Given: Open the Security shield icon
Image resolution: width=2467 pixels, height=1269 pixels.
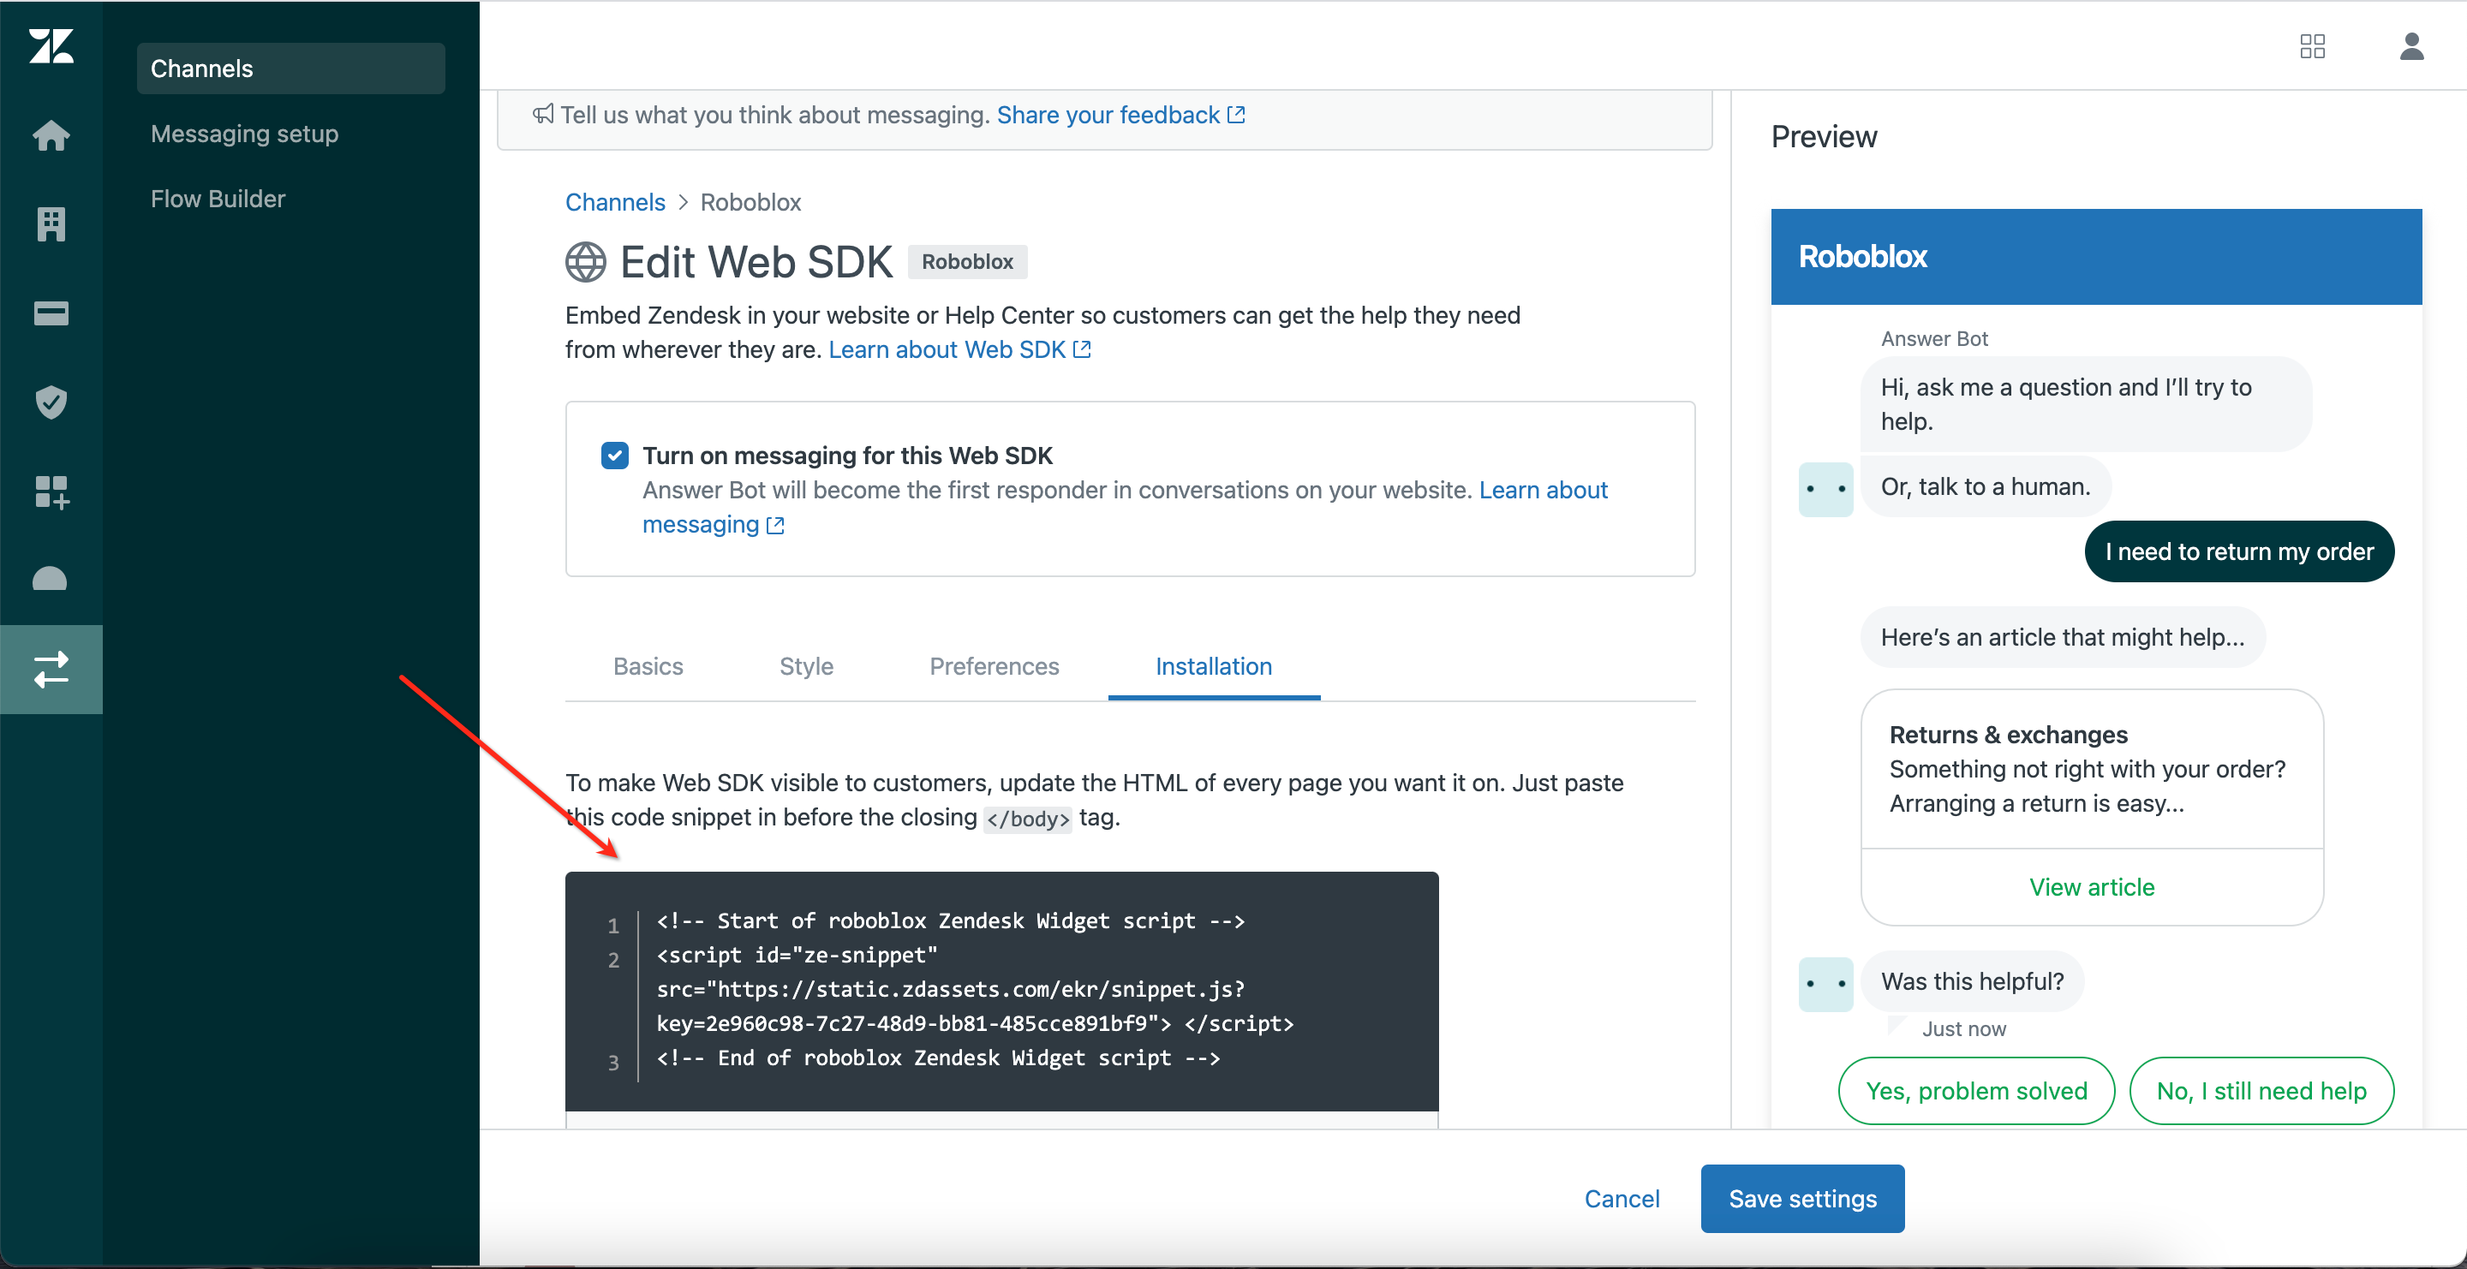Looking at the screenshot, I should click(x=51, y=402).
